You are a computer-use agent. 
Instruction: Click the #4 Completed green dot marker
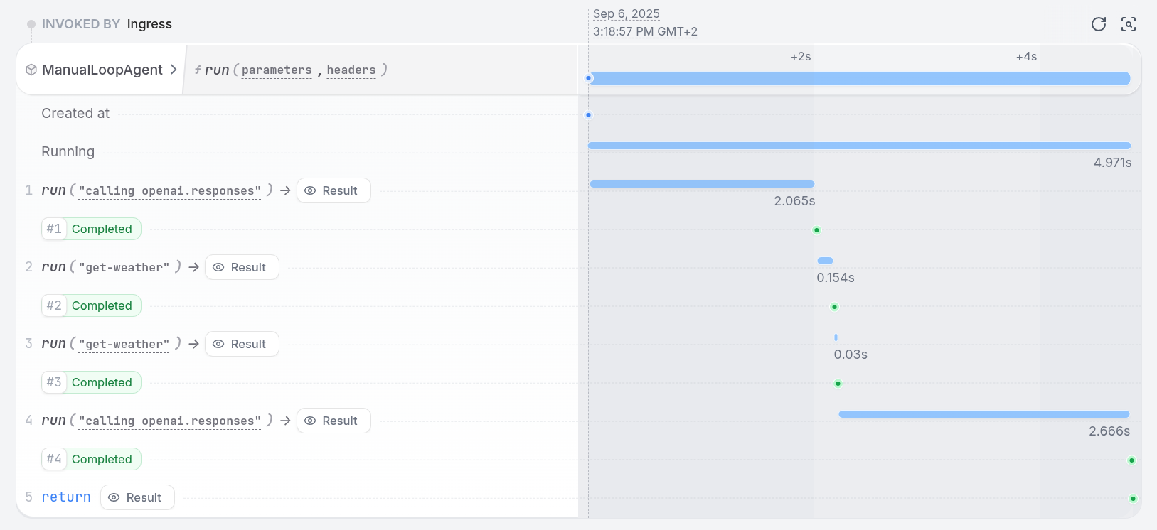(1131, 460)
